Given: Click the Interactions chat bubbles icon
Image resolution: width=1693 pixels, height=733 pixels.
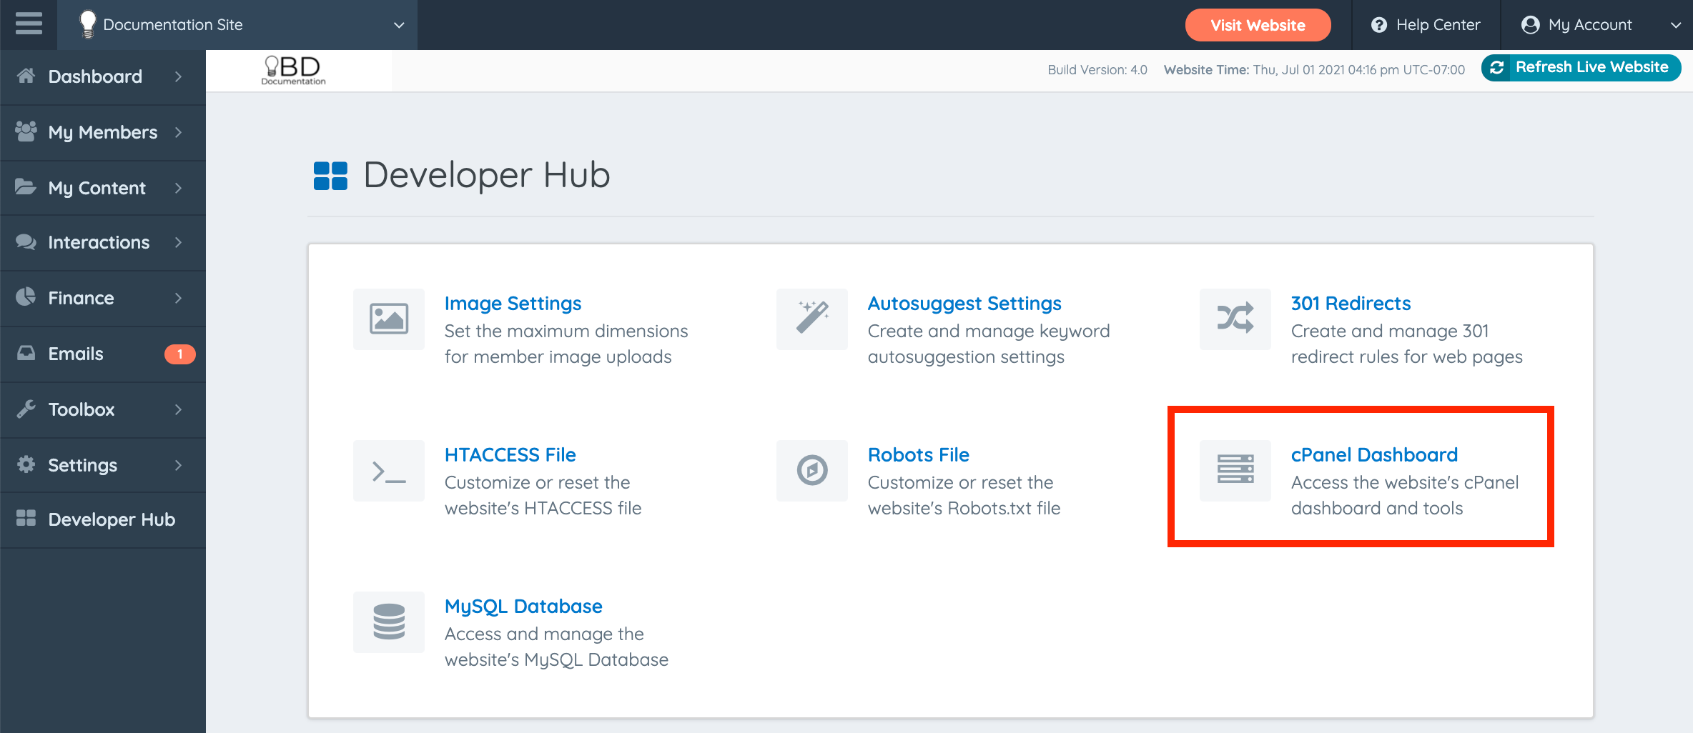Looking at the screenshot, I should (x=26, y=242).
